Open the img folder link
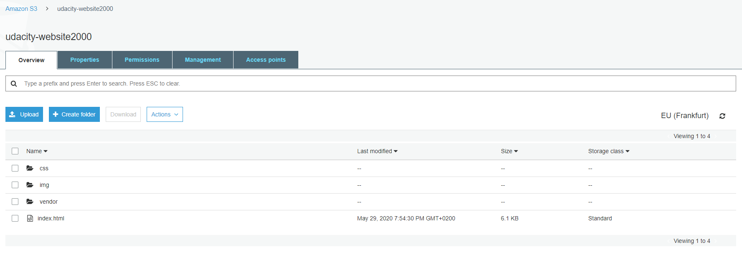Viewport: 742px width, 255px height. (44, 185)
